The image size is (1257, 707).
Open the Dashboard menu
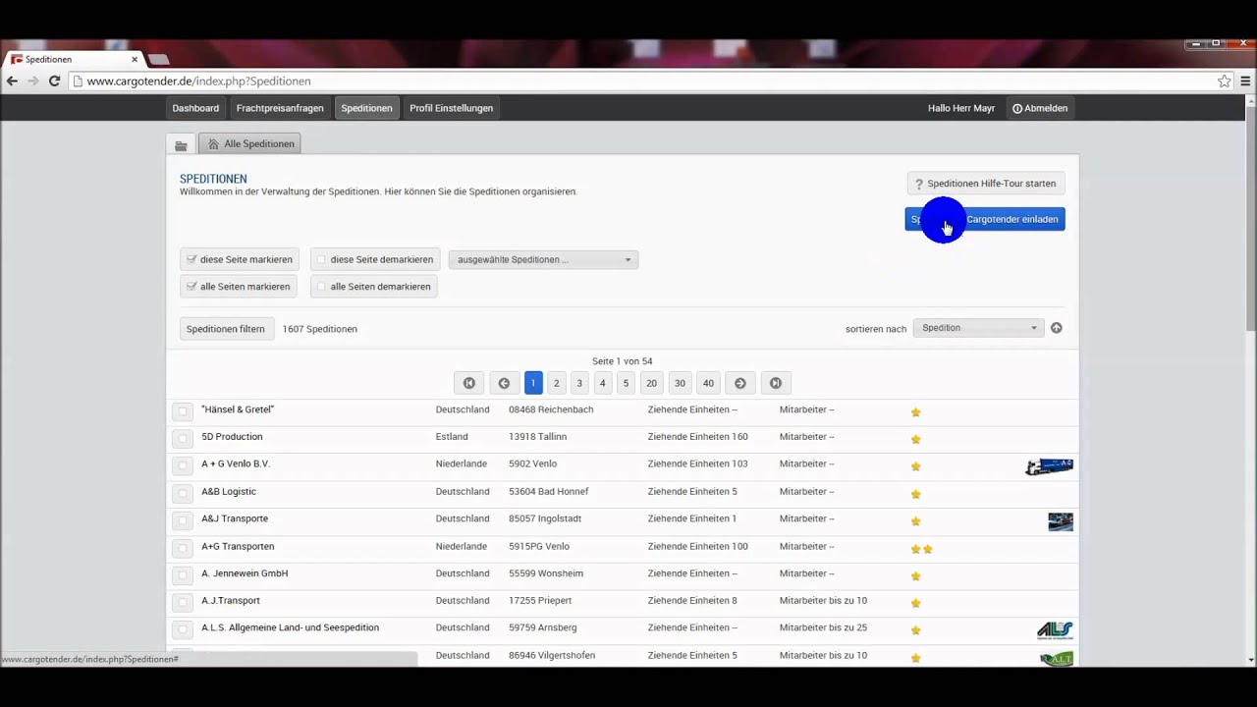(195, 108)
